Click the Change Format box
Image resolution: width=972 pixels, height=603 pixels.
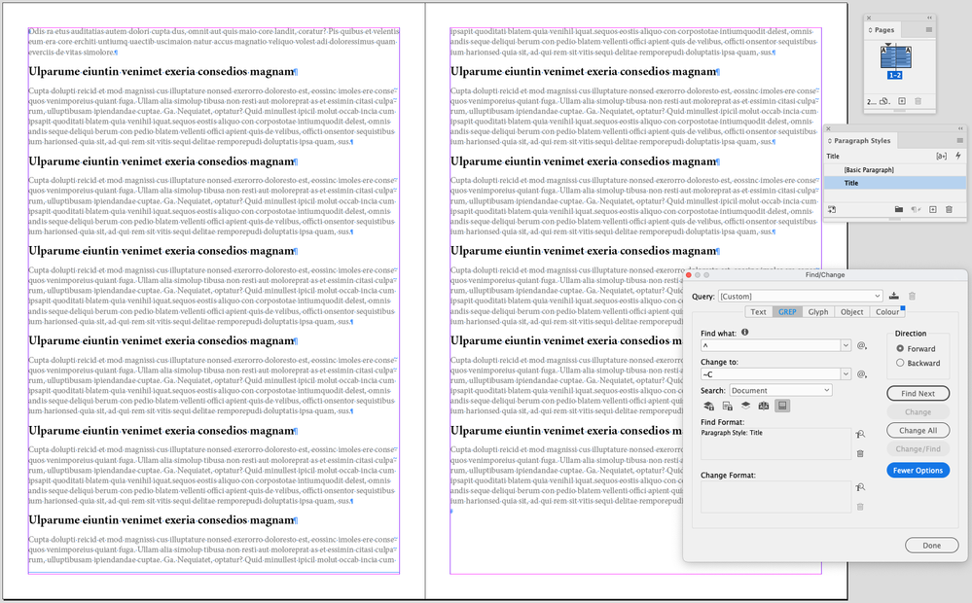(775, 496)
